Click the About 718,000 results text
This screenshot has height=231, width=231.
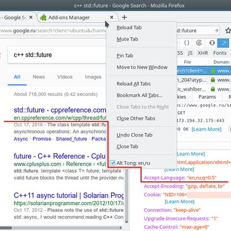click(x=55, y=94)
